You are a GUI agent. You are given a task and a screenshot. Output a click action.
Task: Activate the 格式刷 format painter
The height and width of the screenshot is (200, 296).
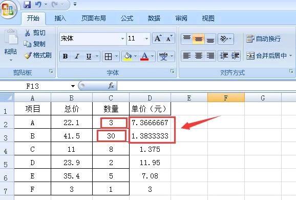coord(38,55)
